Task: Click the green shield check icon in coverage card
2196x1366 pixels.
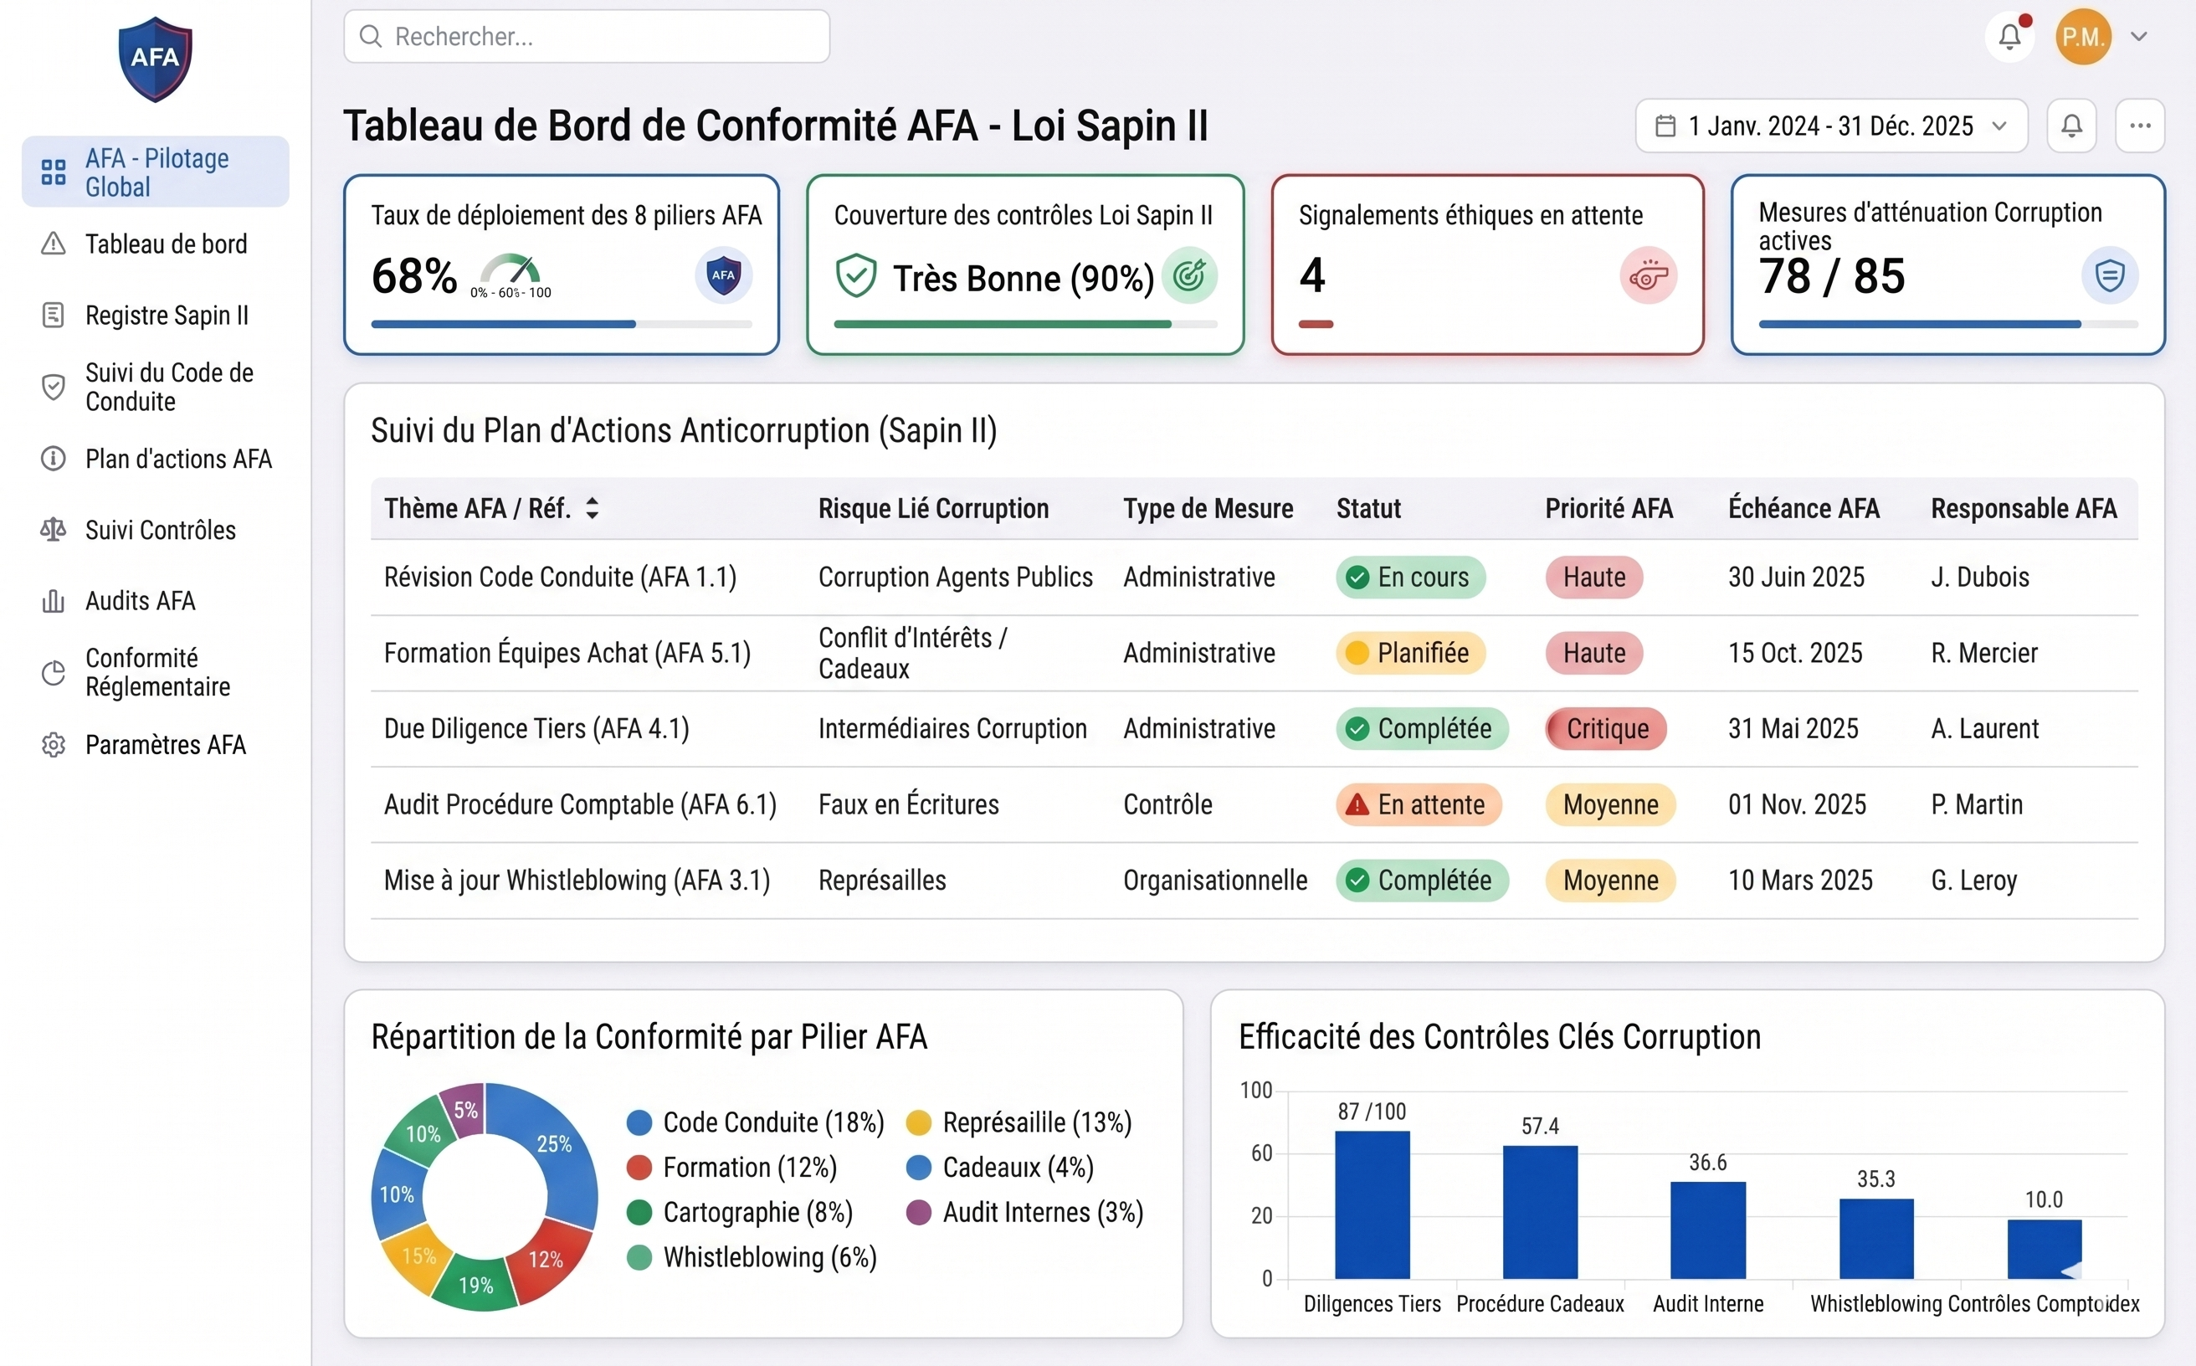Action: (x=855, y=275)
